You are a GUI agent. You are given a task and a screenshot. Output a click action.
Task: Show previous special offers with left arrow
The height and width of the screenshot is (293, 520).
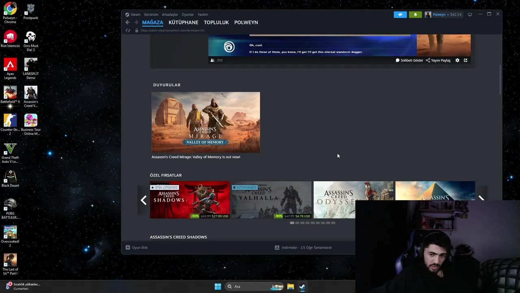point(143,200)
